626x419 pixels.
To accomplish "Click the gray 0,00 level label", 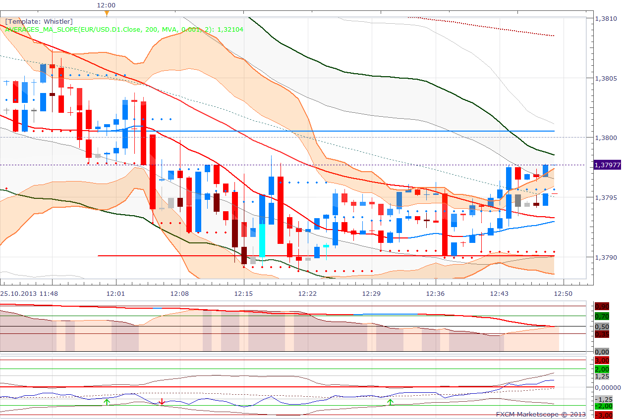I will [602, 352].
